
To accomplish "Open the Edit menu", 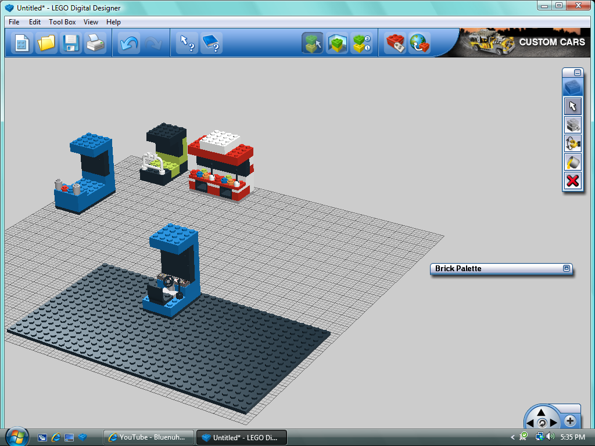I will [x=34, y=22].
